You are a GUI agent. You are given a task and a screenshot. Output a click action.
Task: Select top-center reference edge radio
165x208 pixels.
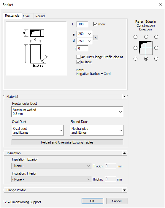click(146, 37)
